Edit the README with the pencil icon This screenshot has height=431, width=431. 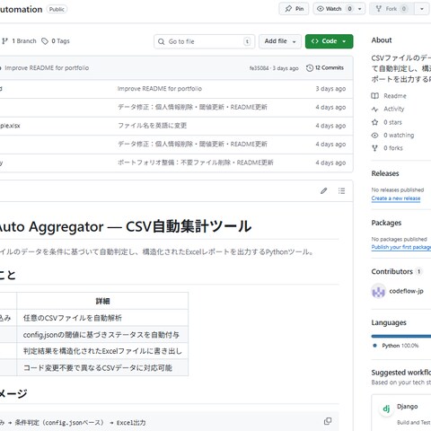(x=323, y=190)
